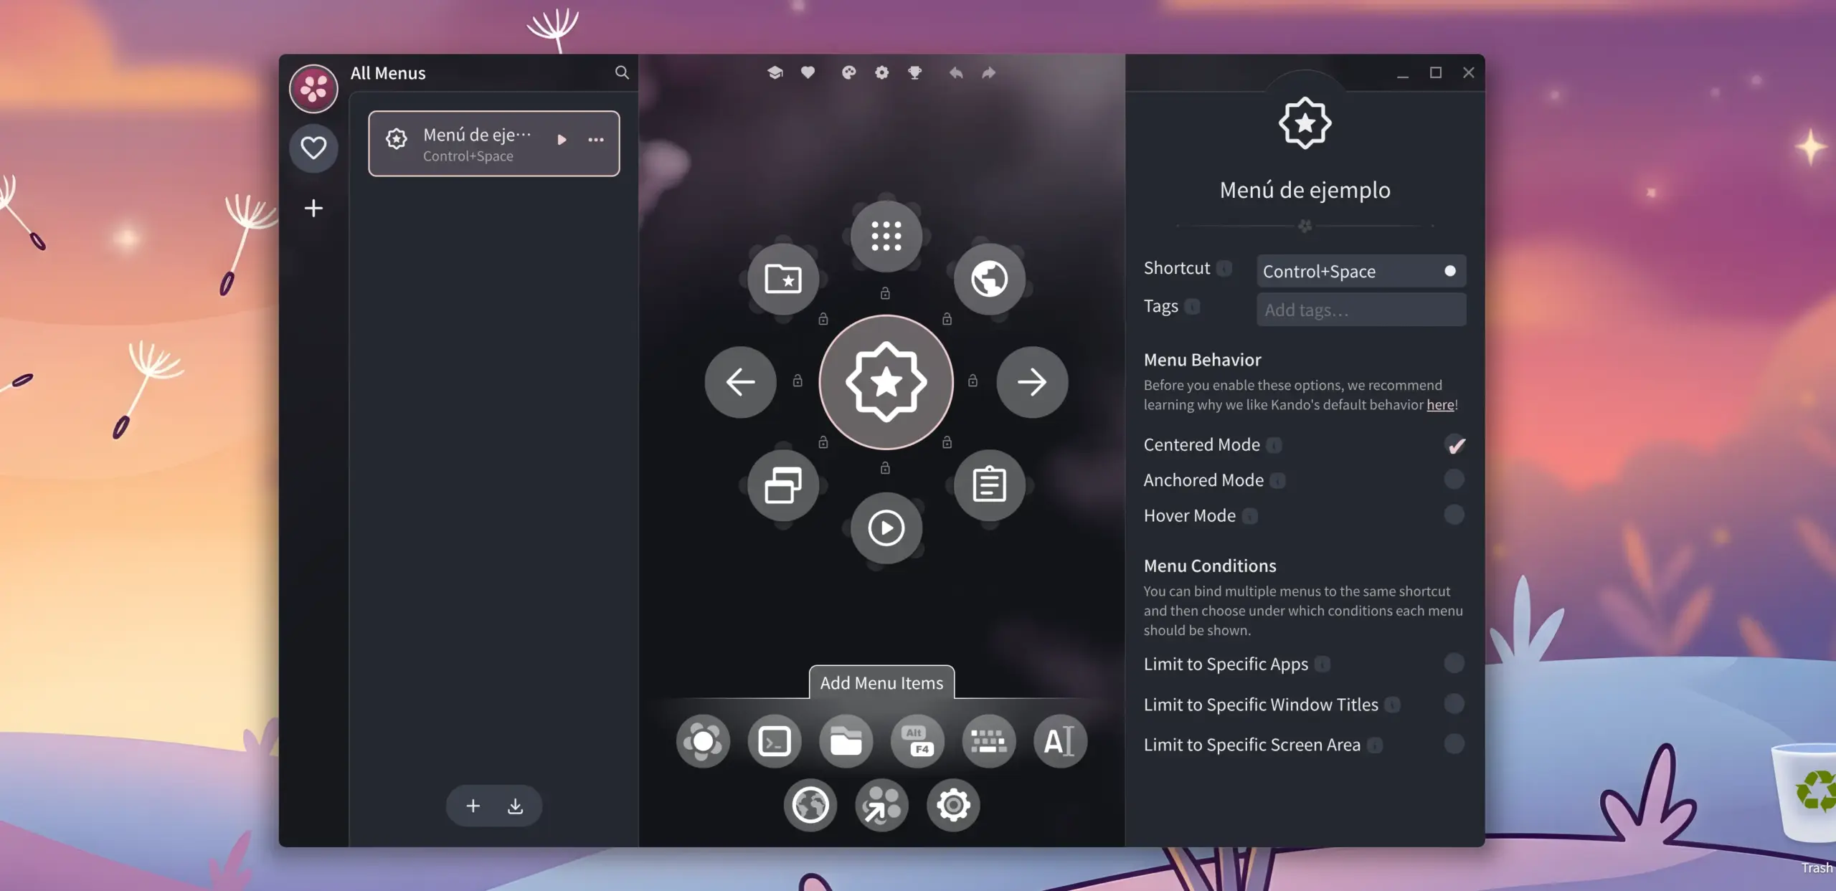Screen dimensions: 1836x891
Task: Add a run command item type
Action: click(775, 741)
